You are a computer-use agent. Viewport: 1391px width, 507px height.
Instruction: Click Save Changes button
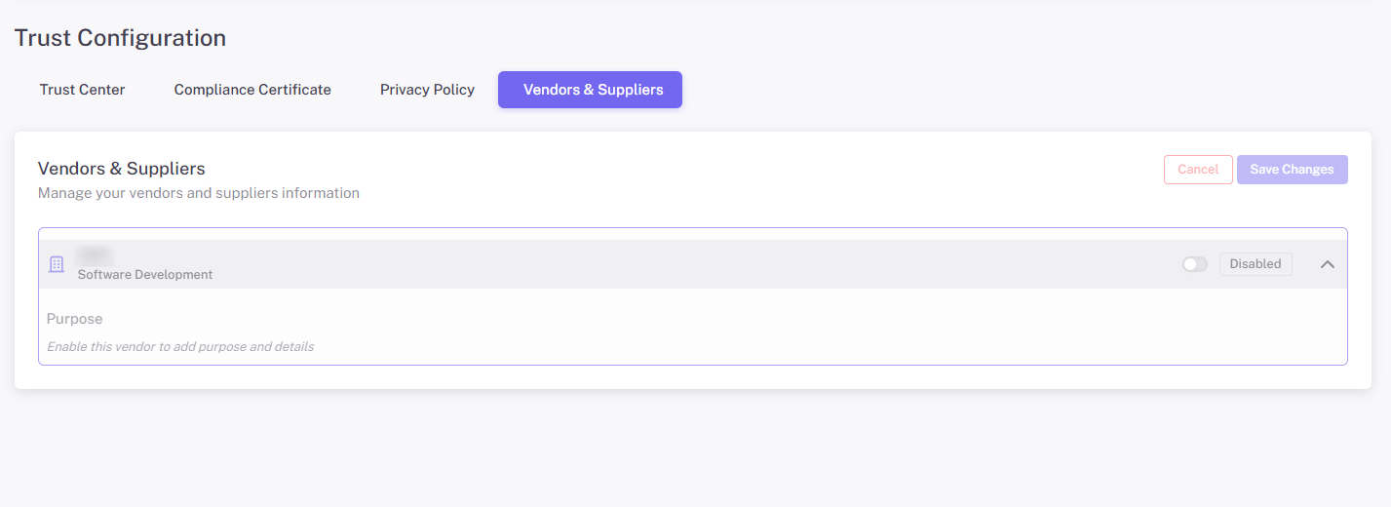tap(1292, 170)
